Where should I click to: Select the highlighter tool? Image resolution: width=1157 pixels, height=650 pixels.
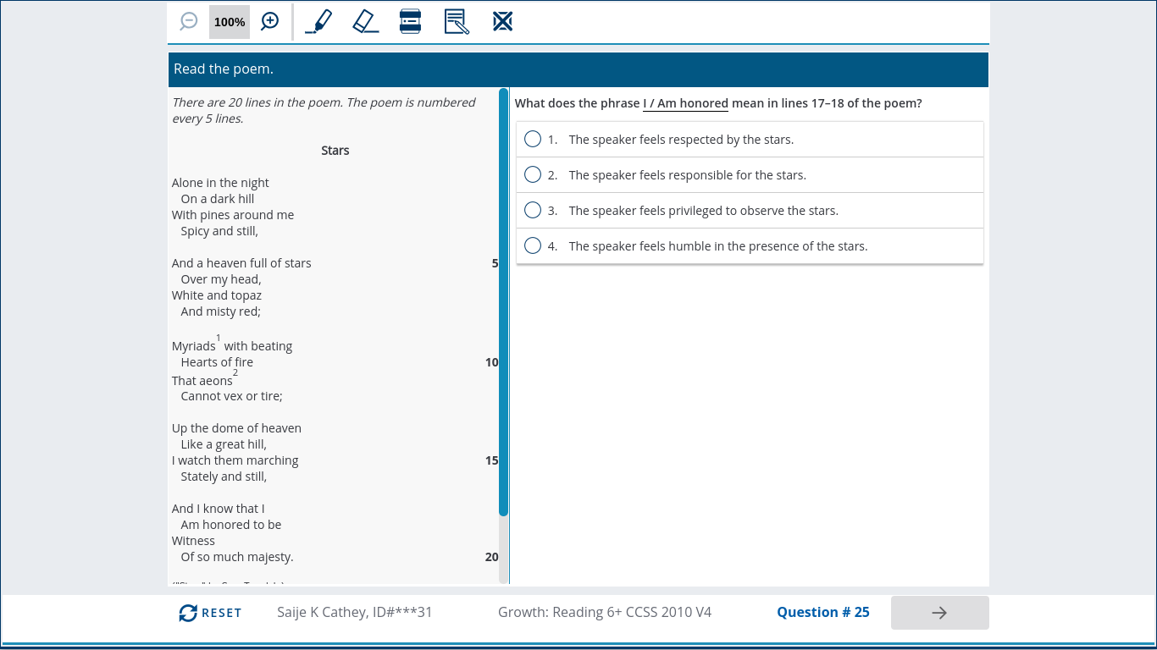(318, 21)
